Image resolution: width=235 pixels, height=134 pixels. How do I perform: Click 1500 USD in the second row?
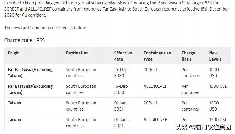click(x=218, y=86)
